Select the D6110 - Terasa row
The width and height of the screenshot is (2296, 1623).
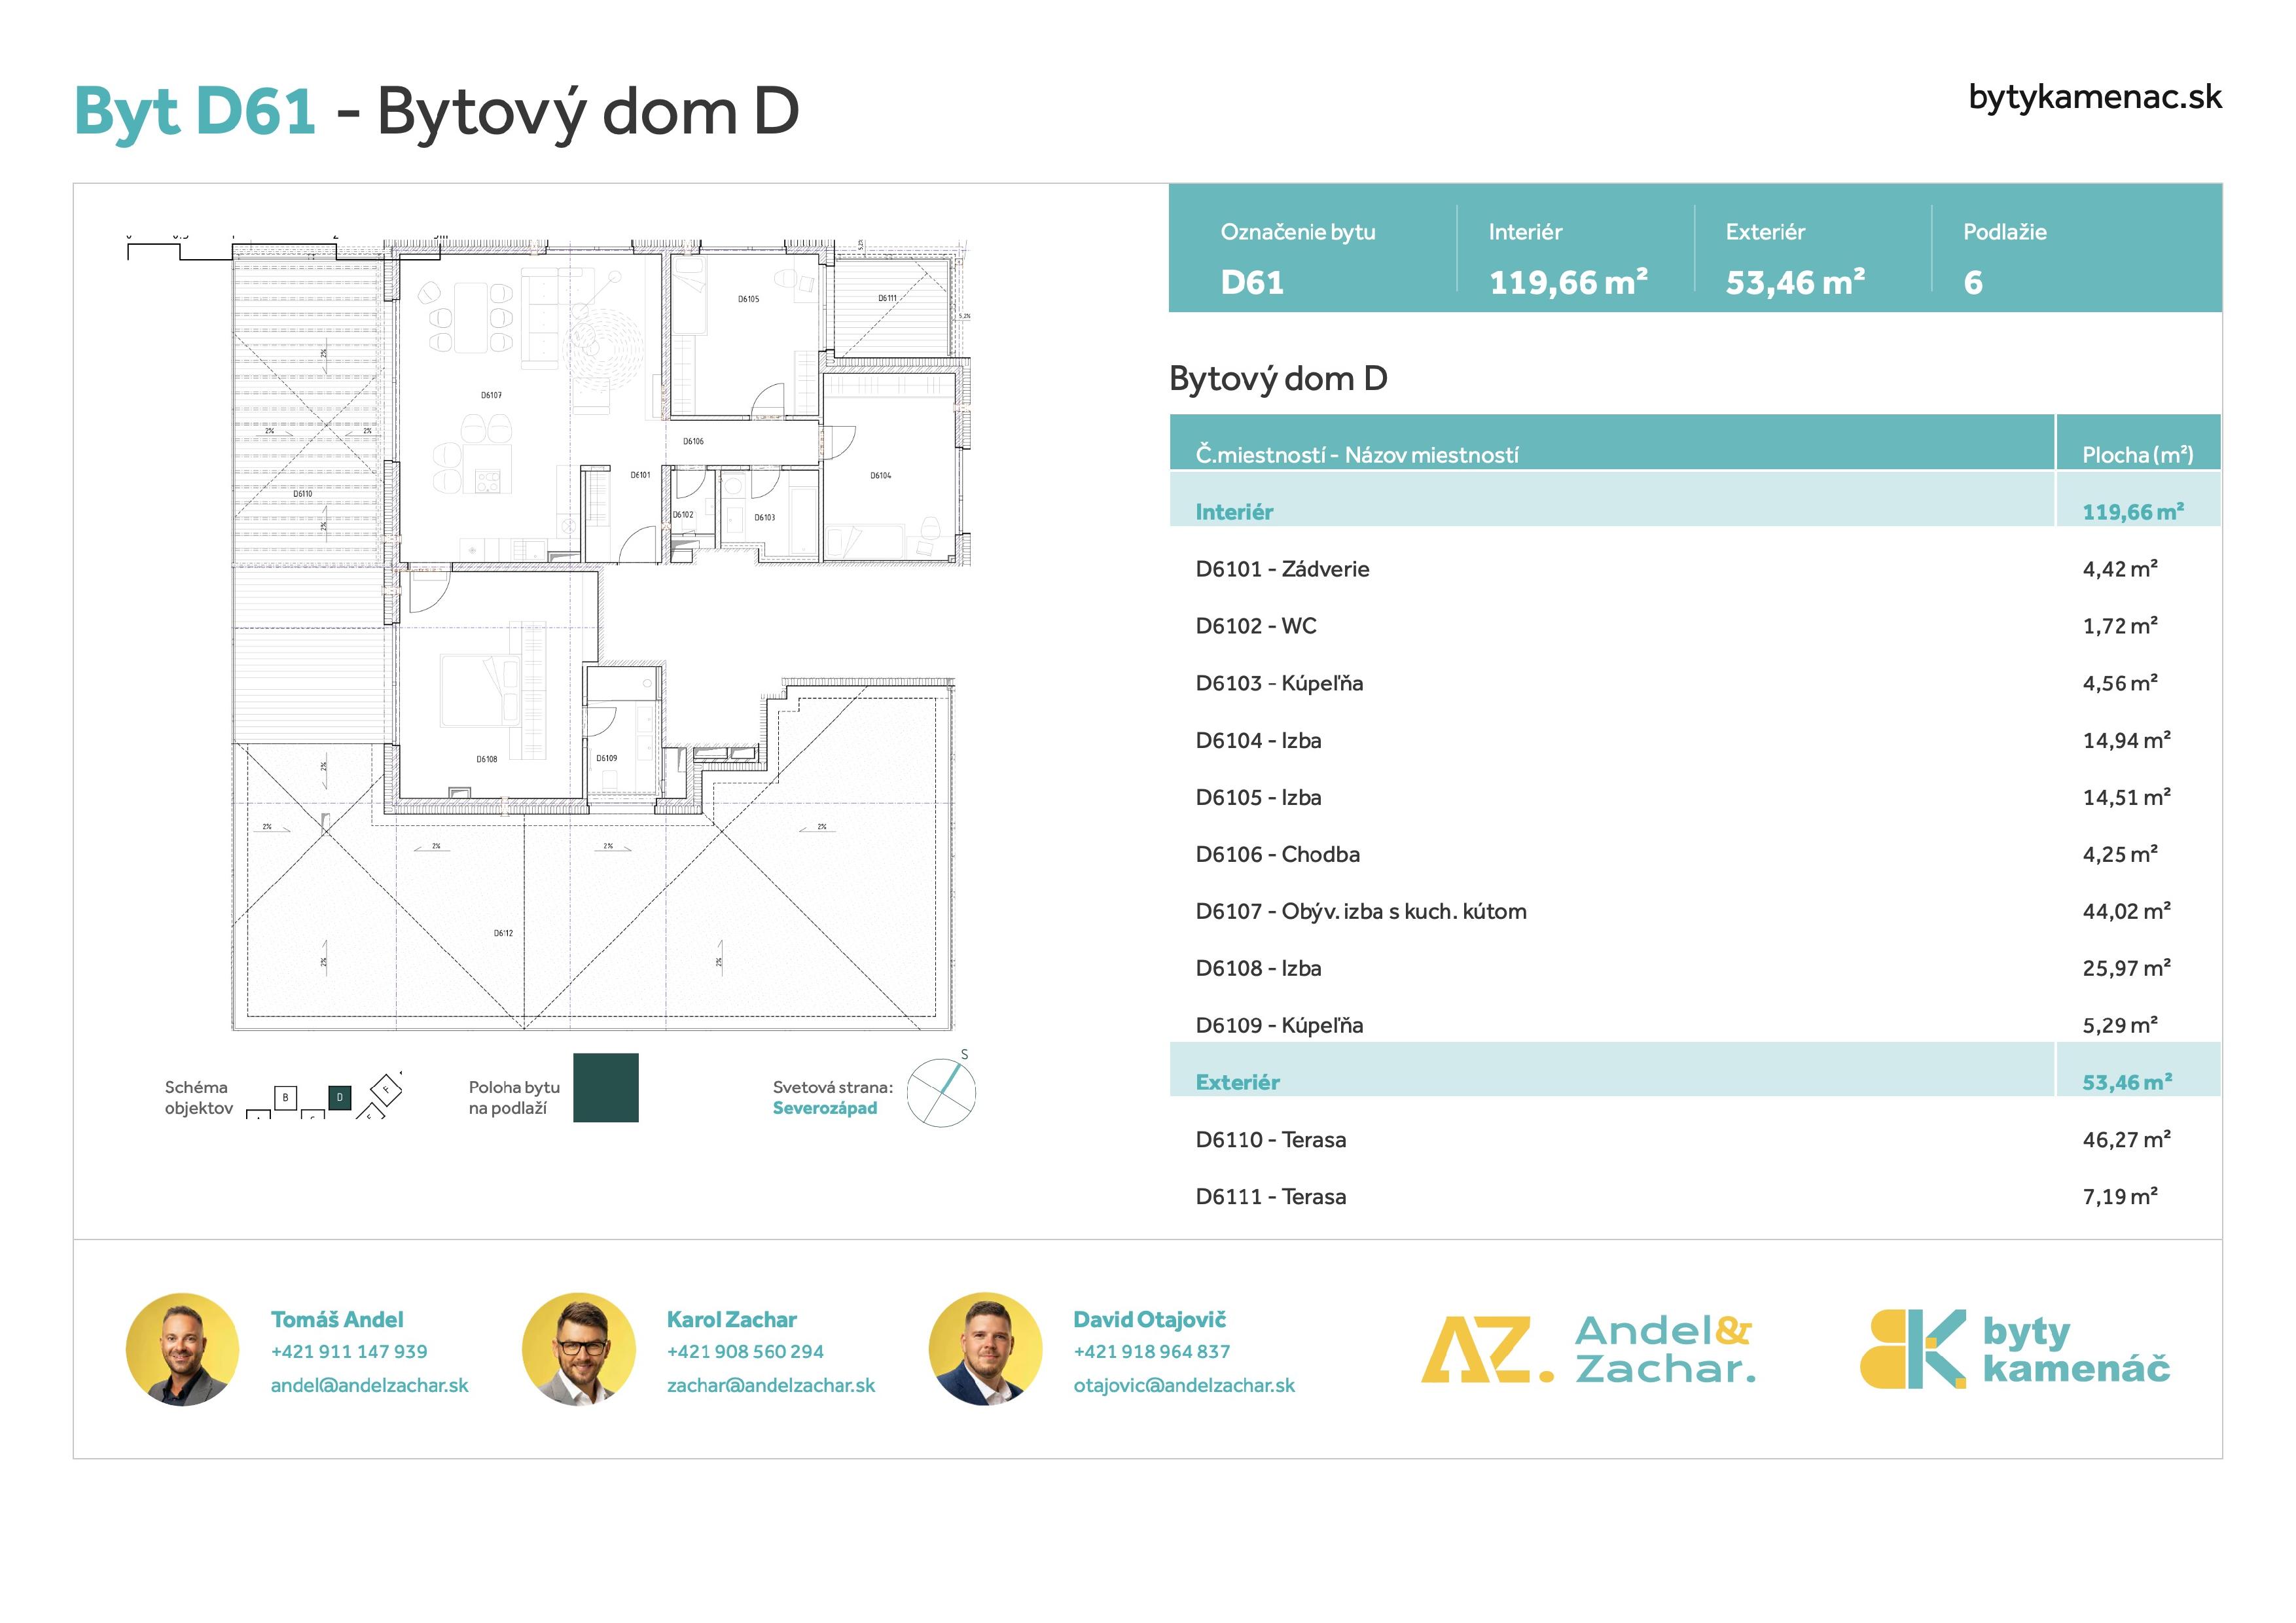1695,1140
